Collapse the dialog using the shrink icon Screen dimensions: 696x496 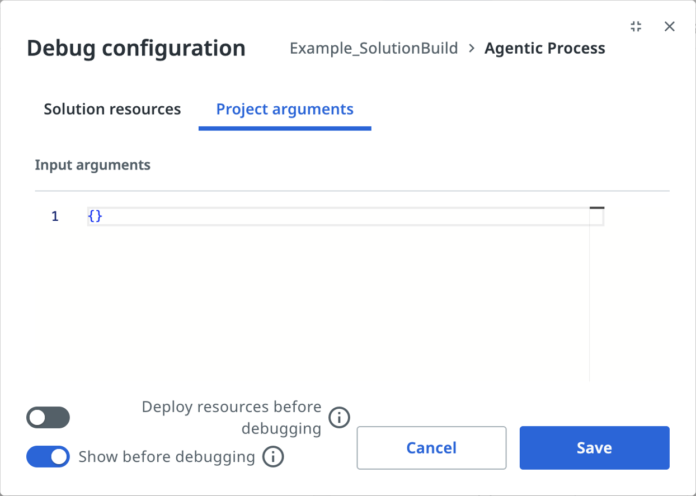(636, 26)
